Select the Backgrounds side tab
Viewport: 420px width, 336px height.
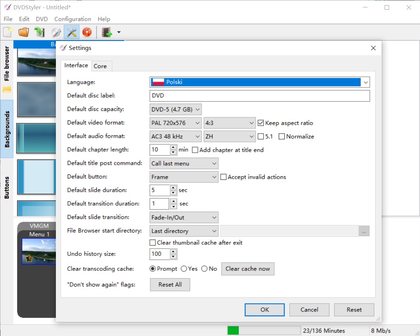pos(7,129)
